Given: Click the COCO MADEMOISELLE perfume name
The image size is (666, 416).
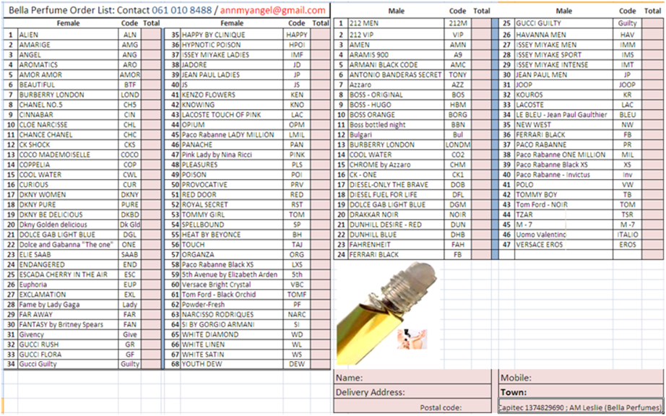Looking at the screenshot, I should [55, 155].
